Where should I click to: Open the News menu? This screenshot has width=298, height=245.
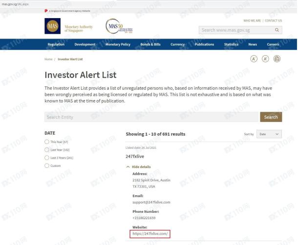(253, 44)
